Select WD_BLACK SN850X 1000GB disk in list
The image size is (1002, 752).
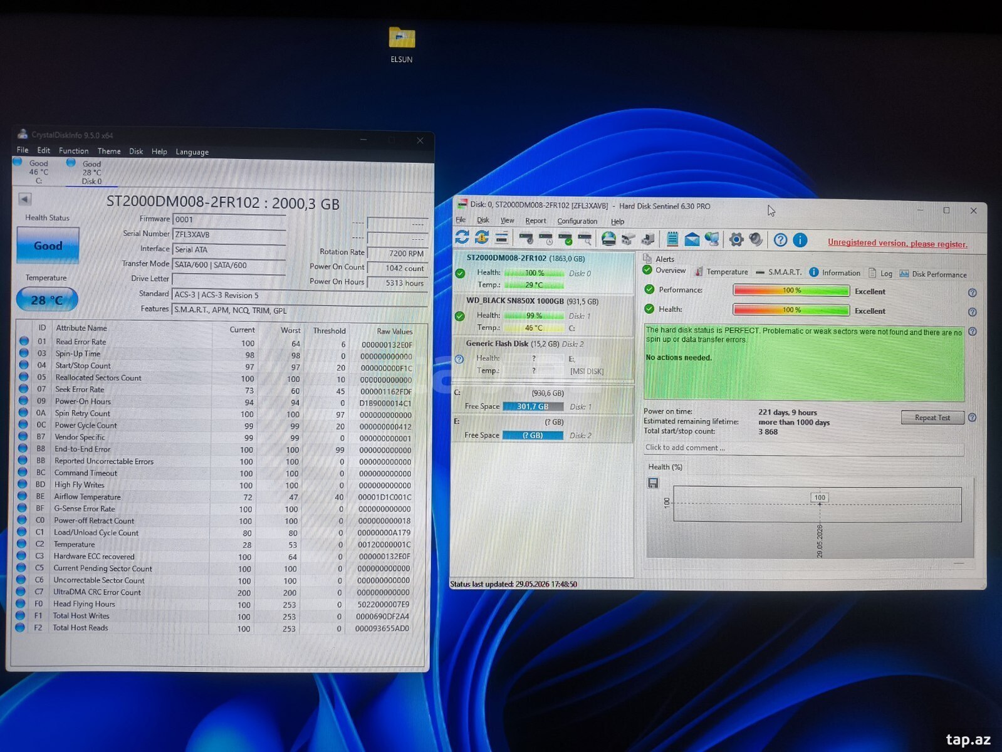point(542,315)
